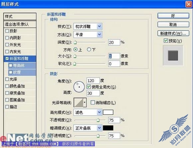This screenshot has width=193, height=148.
Task: Click the gloss contour curve thumbnail
Action: click(x=79, y=102)
